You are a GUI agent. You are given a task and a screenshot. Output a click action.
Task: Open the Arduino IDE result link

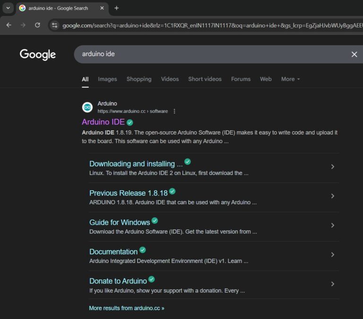103,122
